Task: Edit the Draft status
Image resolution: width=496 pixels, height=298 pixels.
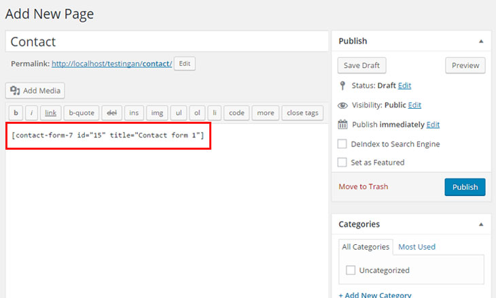Action: click(x=404, y=86)
